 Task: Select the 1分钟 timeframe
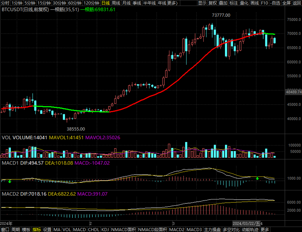17,3
